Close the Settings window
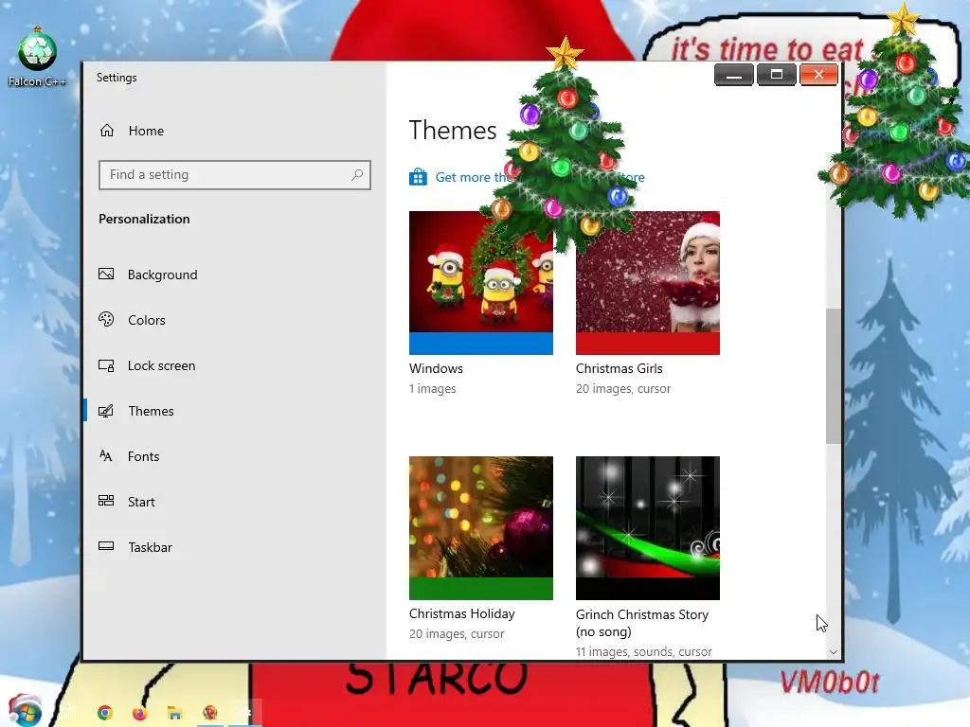This screenshot has height=727, width=970. (x=818, y=75)
